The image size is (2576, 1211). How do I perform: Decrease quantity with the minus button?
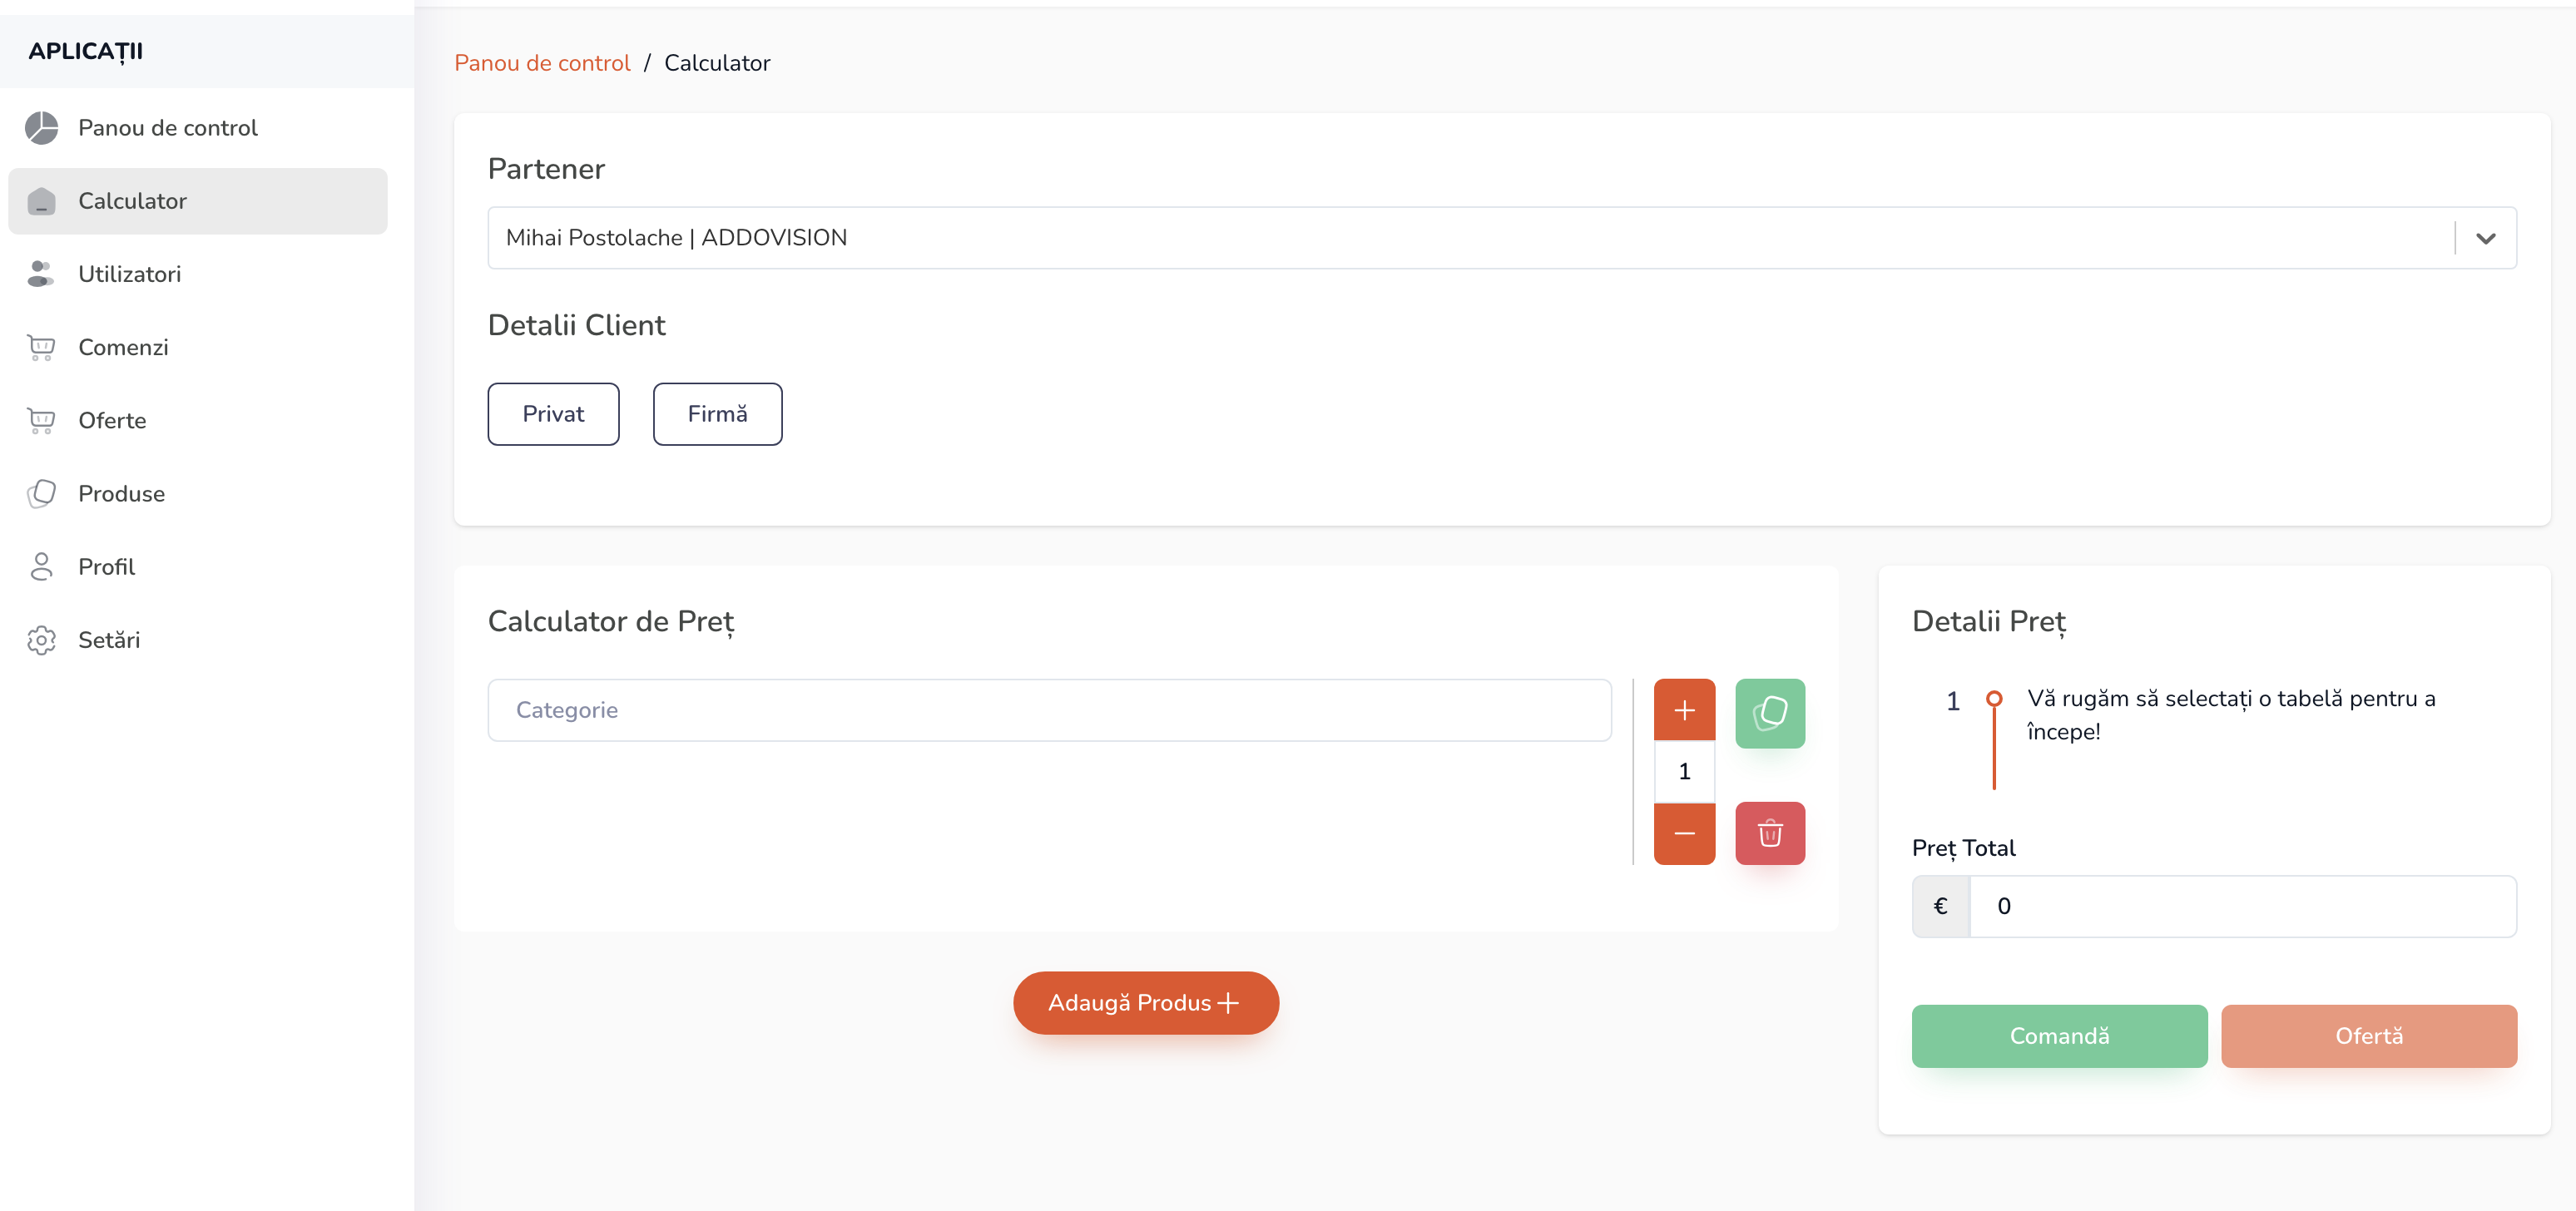point(1684,833)
